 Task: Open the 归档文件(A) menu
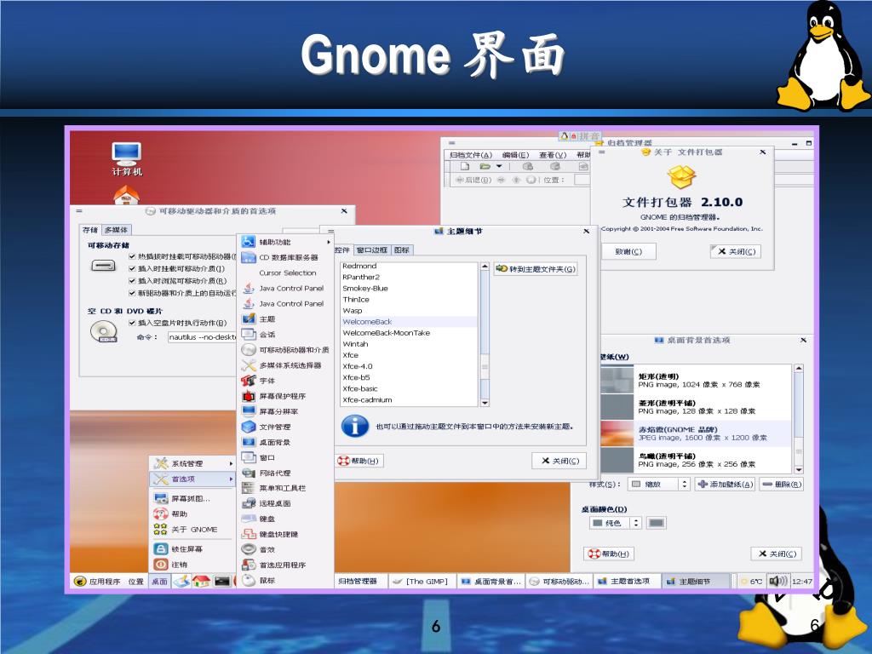click(471, 155)
